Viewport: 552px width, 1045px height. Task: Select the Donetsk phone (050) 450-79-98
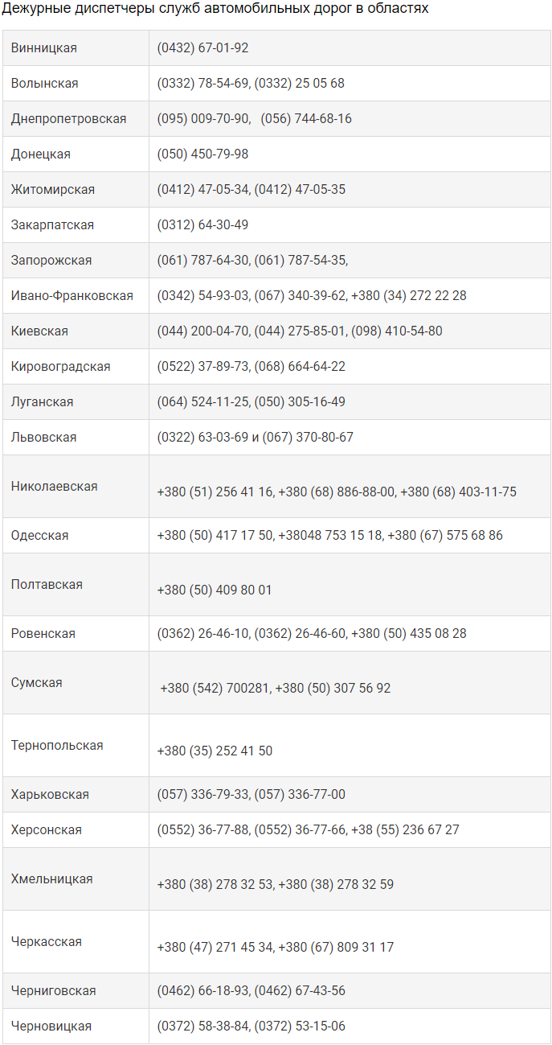tap(202, 154)
